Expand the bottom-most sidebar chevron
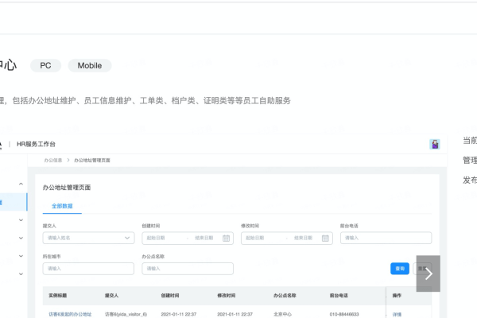This screenshot has width=477, height=318. (21, 274)
